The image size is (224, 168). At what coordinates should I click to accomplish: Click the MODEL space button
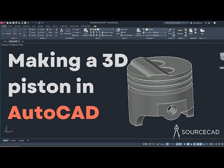[145, 144]
